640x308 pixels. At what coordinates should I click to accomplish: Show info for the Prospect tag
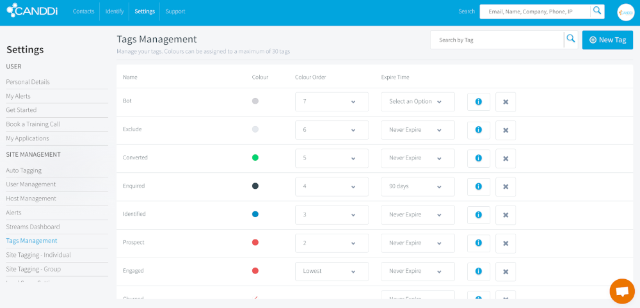coord(478,243)
